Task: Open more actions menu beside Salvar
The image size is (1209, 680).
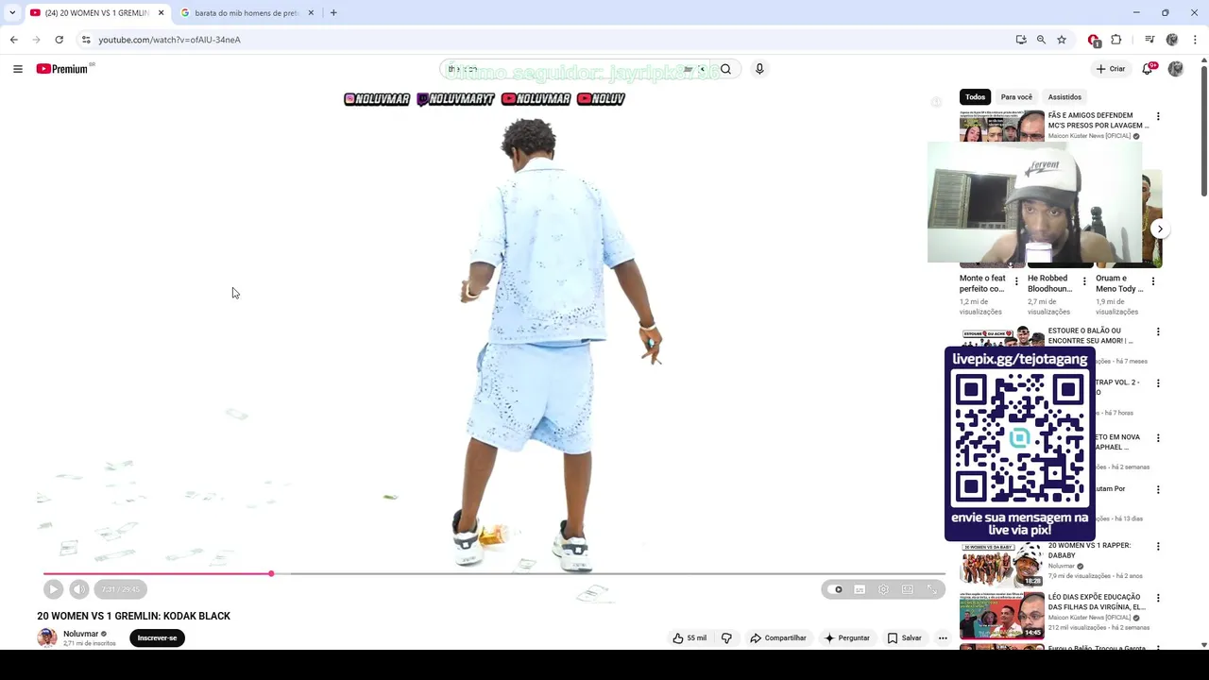Action: [943, 638]
